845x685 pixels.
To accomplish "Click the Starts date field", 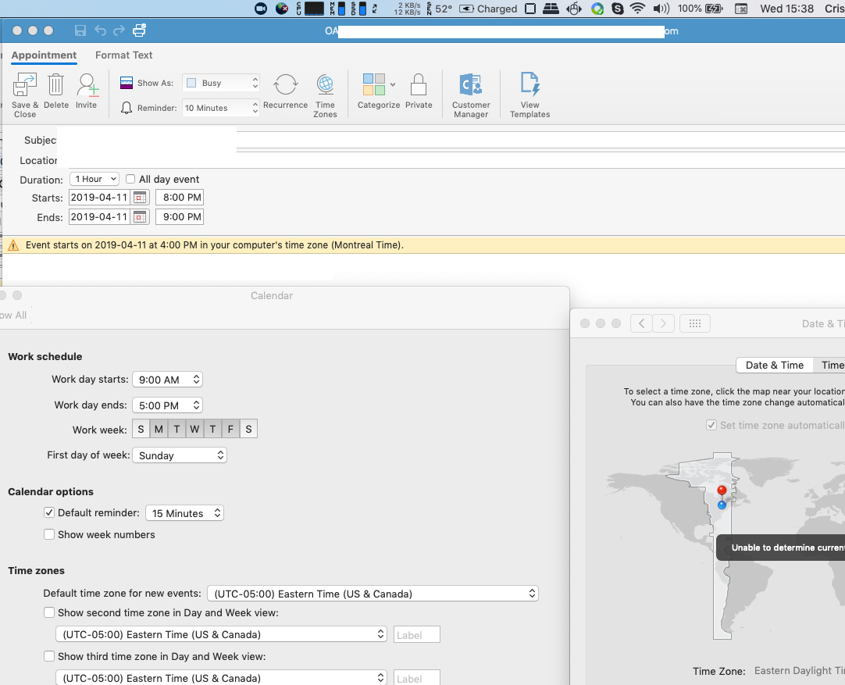I will 100,198.
